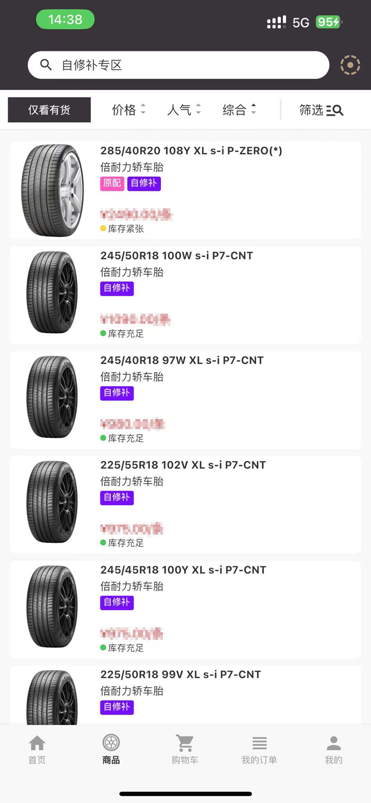Open the filter search icon
The height and width of the screenshot is (803, 371).
(335, 110)
